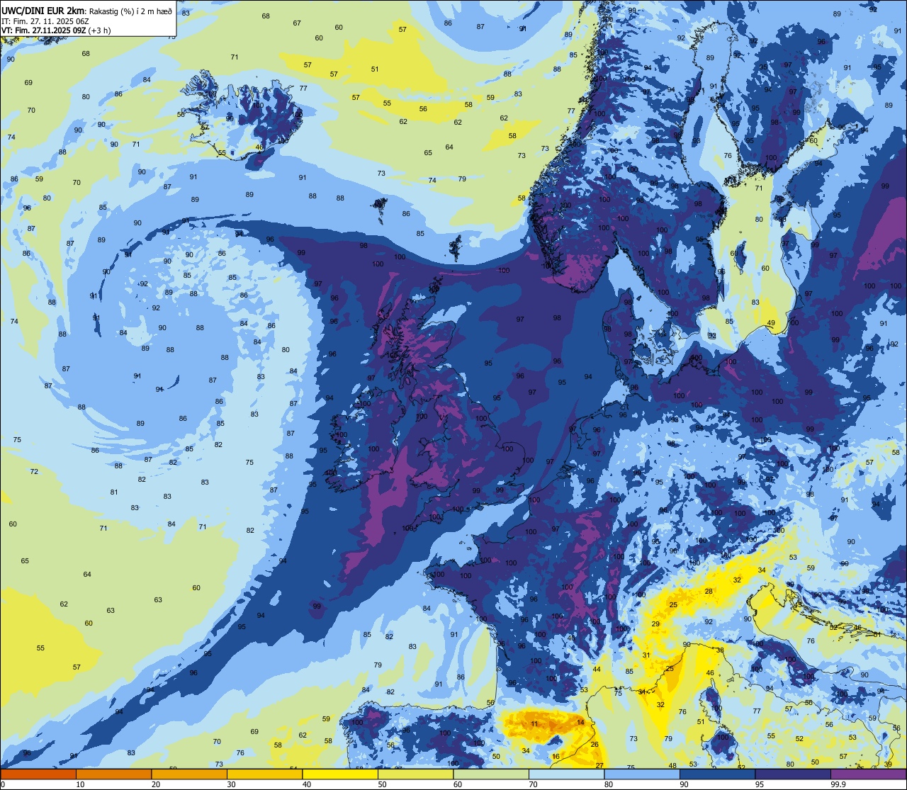The image size is (907, 790).
Task: Click the 0–10% dark orange legend swatch
Action: [38, 774]
